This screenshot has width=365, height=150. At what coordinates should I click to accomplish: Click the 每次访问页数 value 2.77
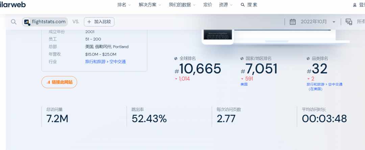point(226,119)
